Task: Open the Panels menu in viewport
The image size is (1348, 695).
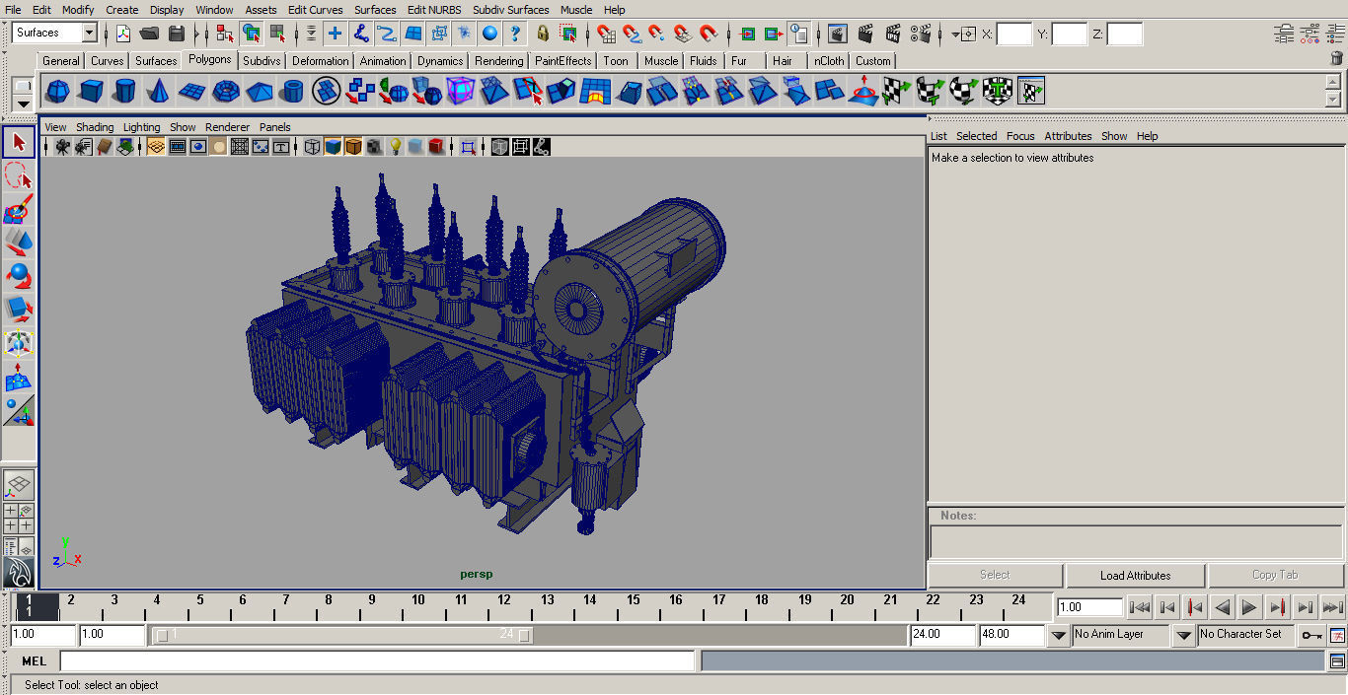Action: tap(275, 127)
